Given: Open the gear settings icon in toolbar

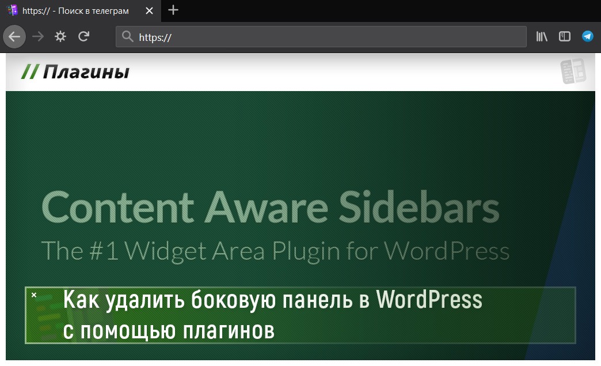Looking at the screenshot, I should pyautogui.click(x=60, y=37).
